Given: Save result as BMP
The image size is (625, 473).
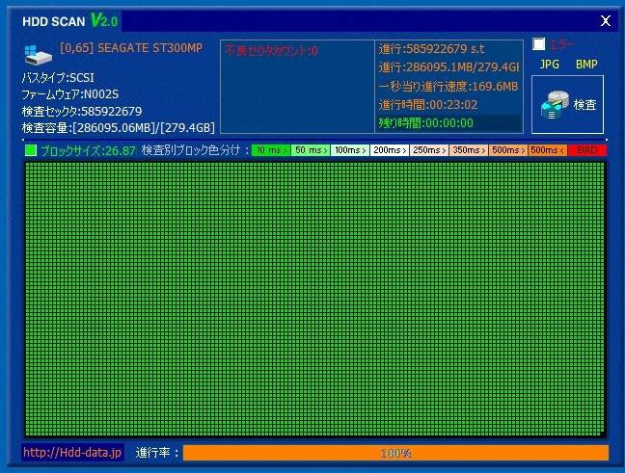Looking at the screenshot, I should 586,65.
